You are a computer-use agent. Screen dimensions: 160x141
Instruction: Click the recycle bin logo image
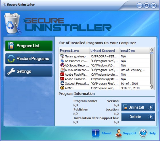[13, 23]
